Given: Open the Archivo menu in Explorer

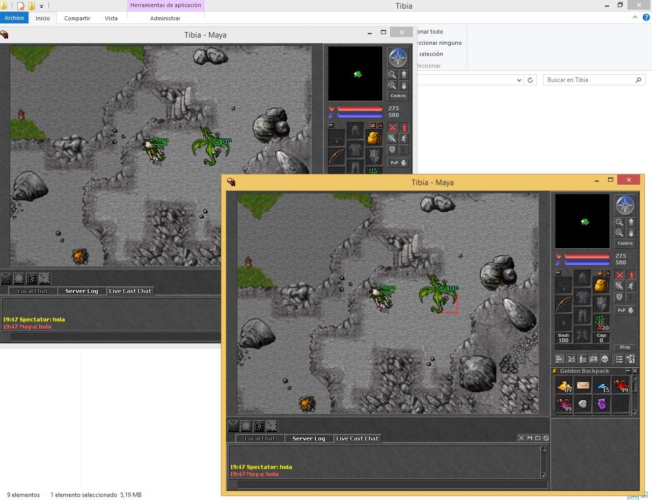Looking at the screenshot, I should (x=14, y=18).
